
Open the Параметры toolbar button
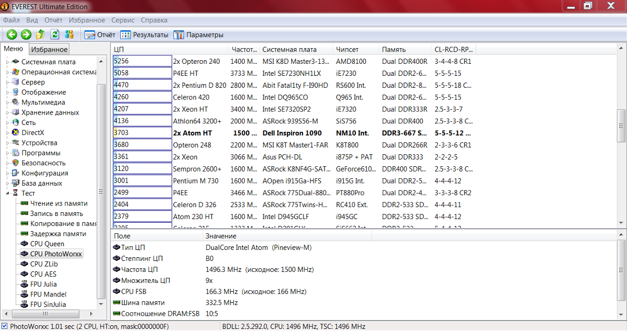[x=198, y=35]
